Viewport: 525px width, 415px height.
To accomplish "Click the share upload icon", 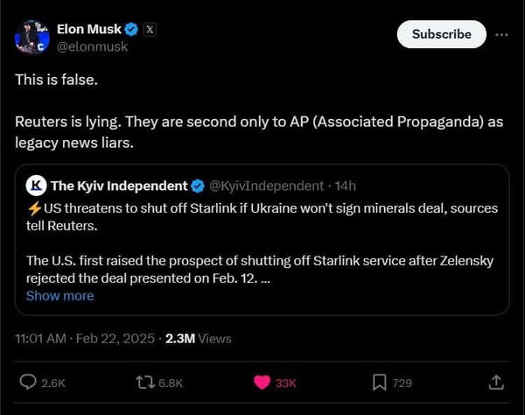I will point(495,383).
